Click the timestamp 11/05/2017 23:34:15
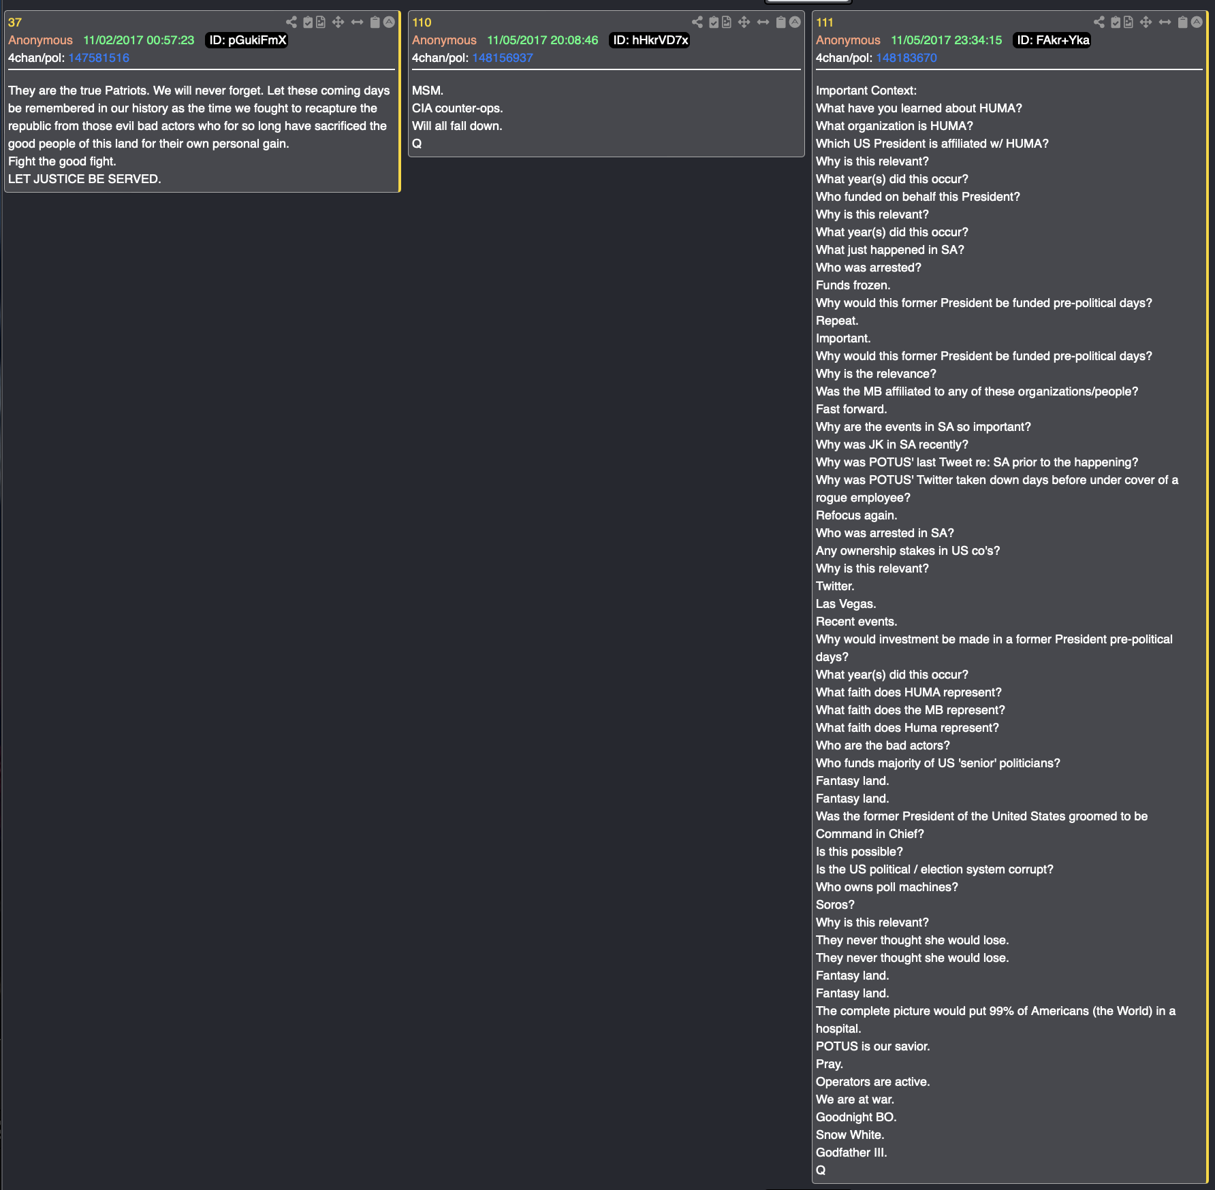 [947, 40]
